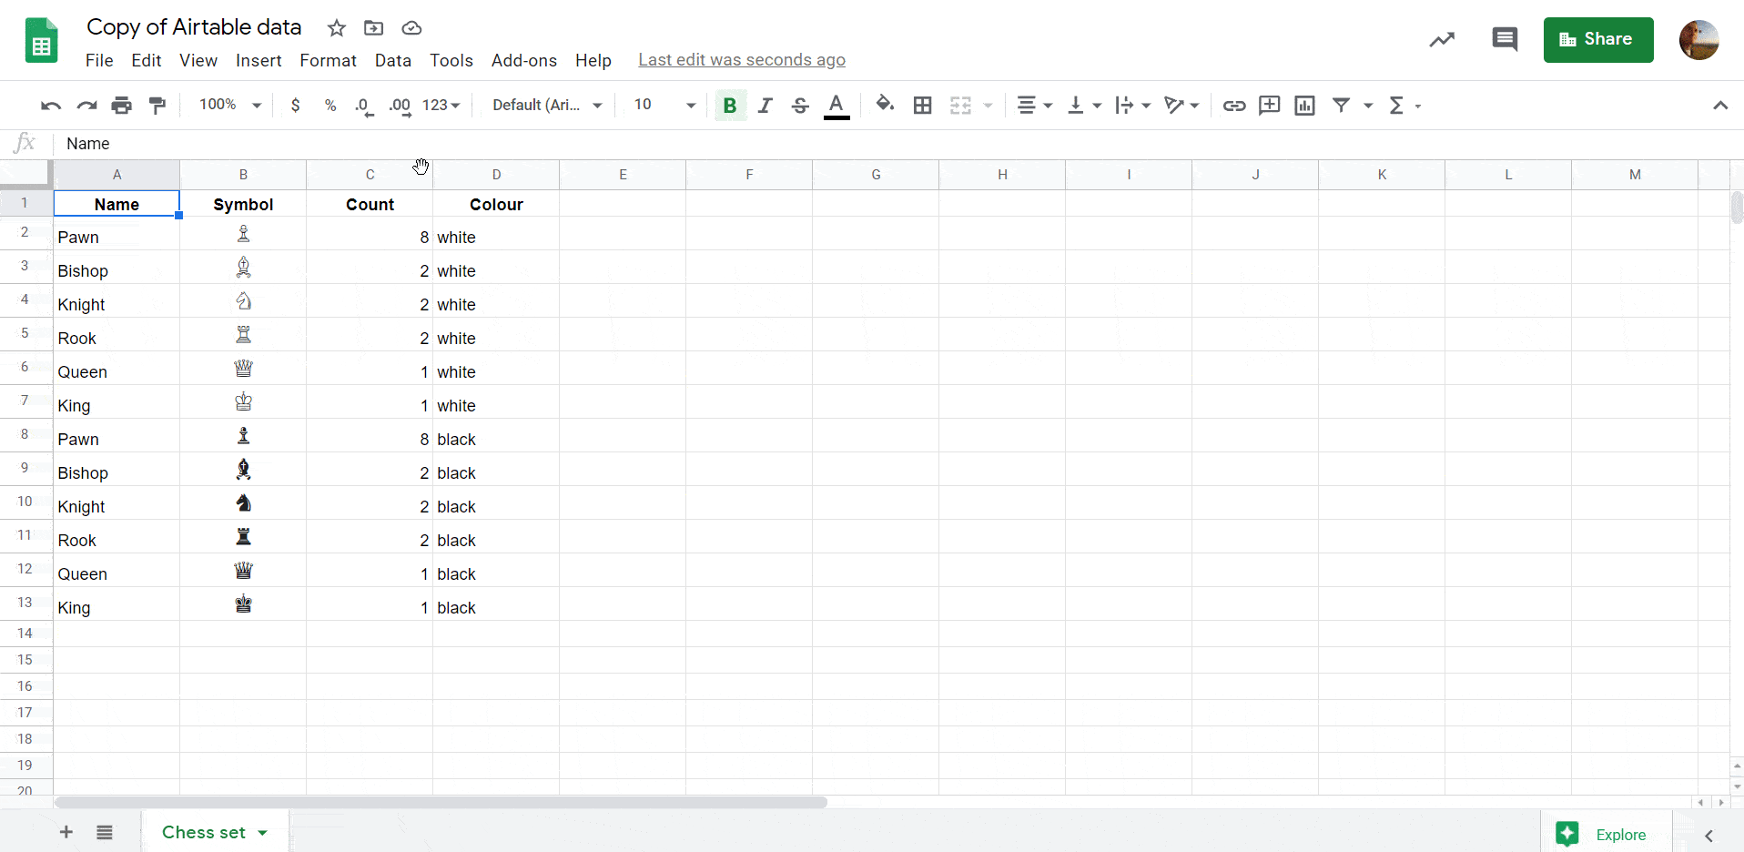Open the Format menu
This screenshot has width=1744, height=852.
point(328,60)
